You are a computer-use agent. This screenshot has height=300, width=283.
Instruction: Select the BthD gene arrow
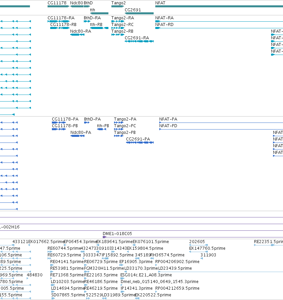87,6
